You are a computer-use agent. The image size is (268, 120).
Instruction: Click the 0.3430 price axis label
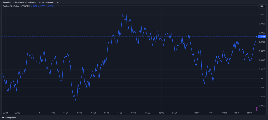click(262, 87)
